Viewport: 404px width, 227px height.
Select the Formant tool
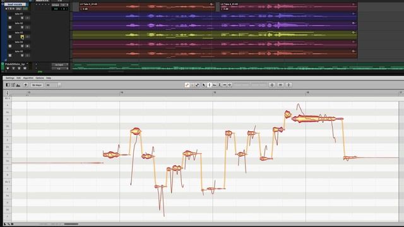point(215,84)
